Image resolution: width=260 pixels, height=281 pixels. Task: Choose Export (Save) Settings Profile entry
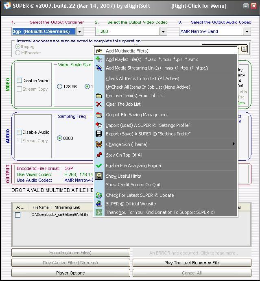166,134
